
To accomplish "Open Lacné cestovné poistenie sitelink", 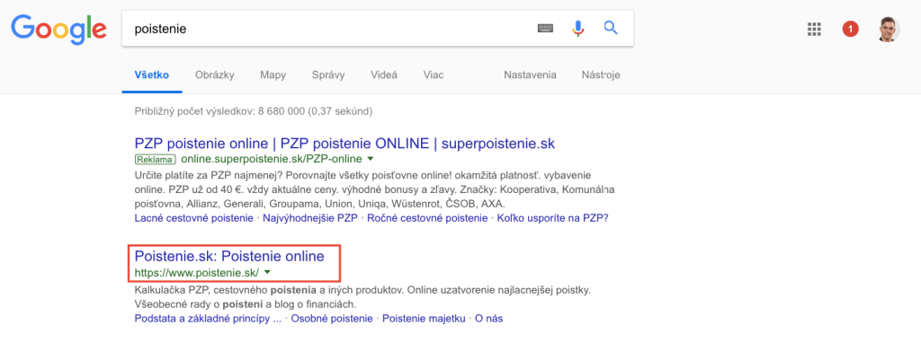I will [x=193, y=218].
